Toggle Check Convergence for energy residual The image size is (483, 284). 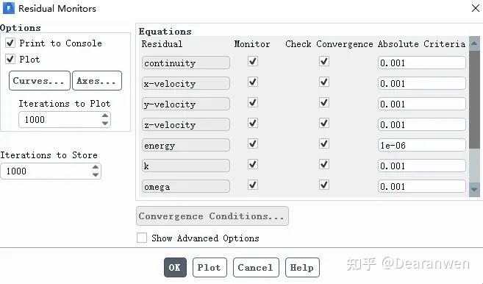tap(324, 143)
